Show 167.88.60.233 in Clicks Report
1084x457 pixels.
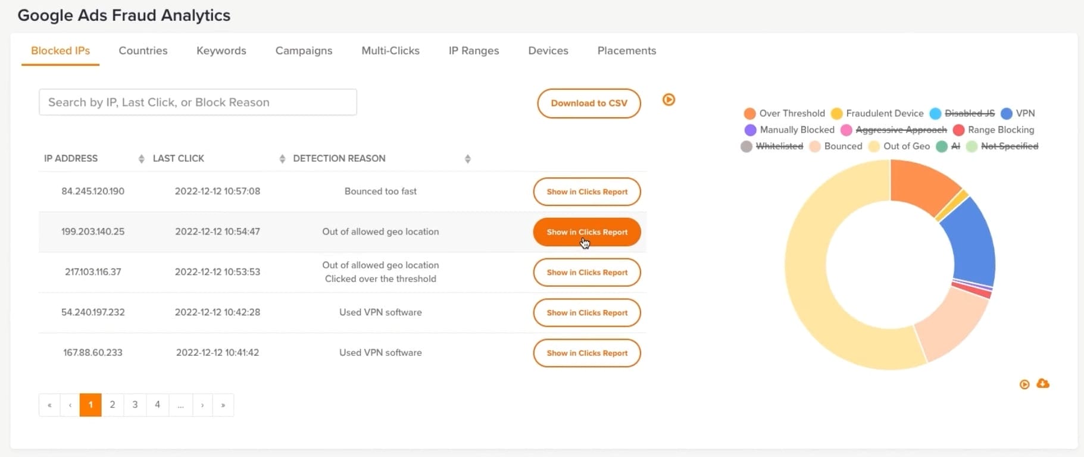(587, 353)
